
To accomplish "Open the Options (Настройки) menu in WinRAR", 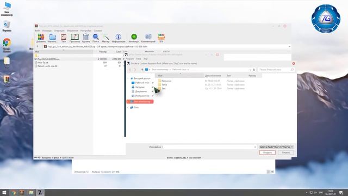I will [86, 30].
